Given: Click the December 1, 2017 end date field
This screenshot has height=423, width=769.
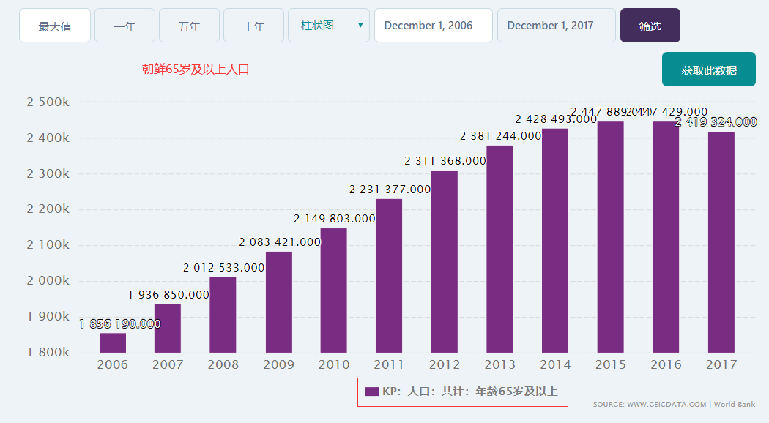Looking at the screenshot, I should point(556,25).
